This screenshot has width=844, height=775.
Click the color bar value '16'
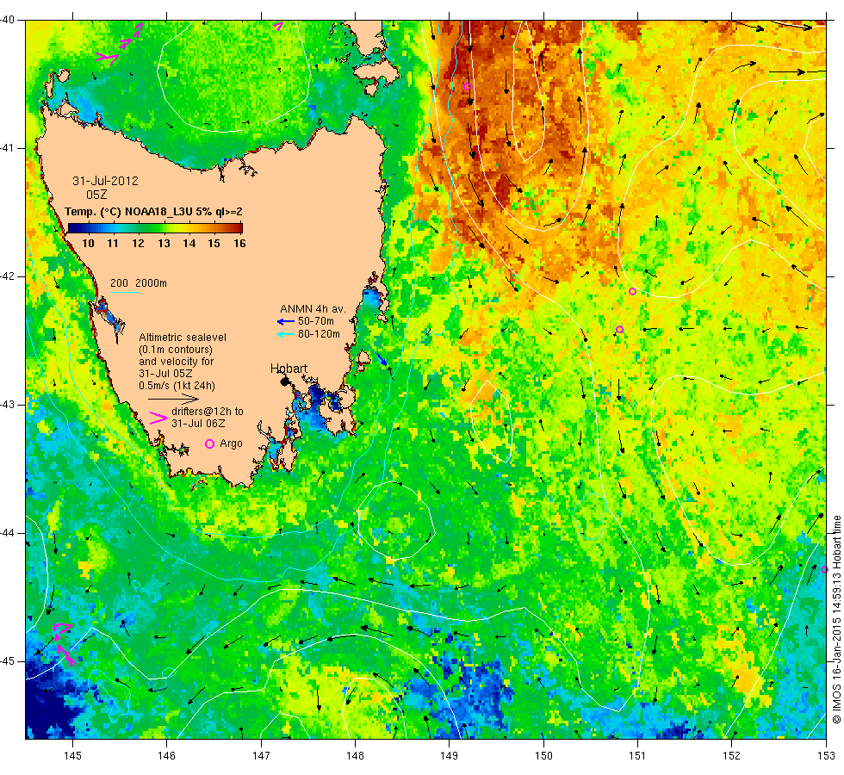pos(239,243)
